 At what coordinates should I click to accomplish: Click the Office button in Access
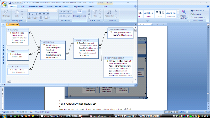[4, 3]
